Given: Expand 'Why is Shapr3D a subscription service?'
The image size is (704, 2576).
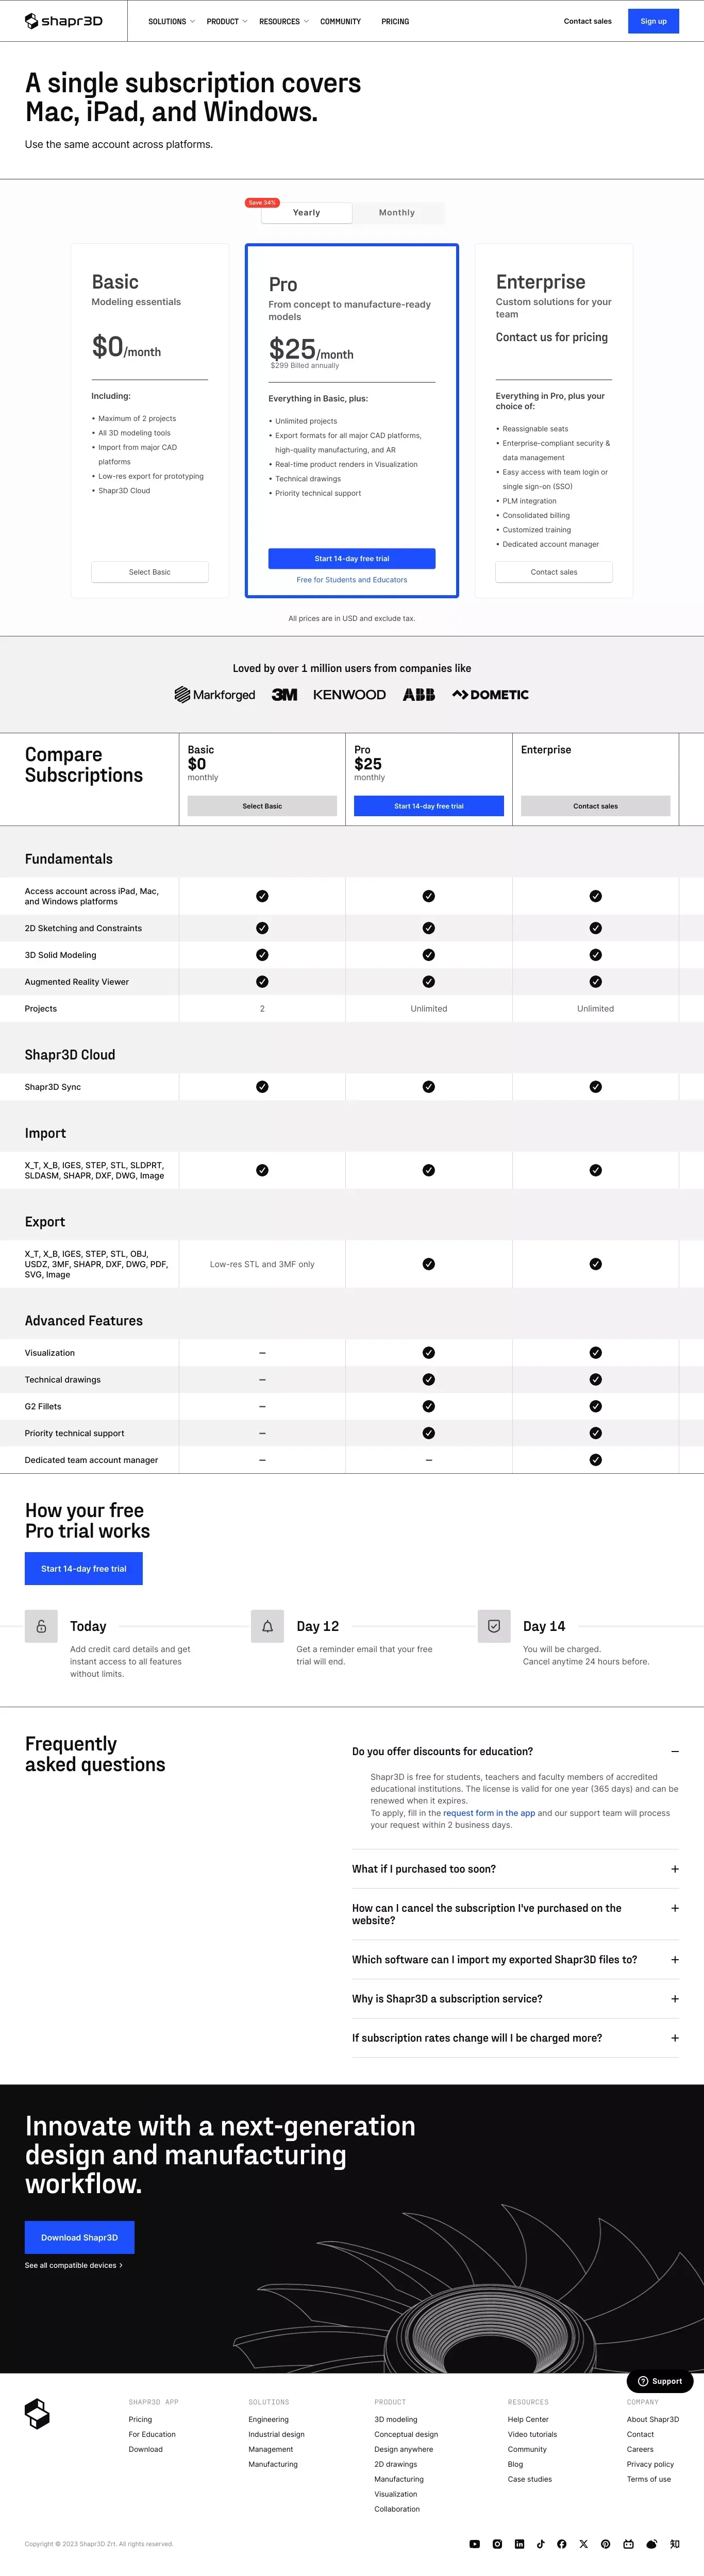Looking at the screenshot, I should [x=515, y=1998].
